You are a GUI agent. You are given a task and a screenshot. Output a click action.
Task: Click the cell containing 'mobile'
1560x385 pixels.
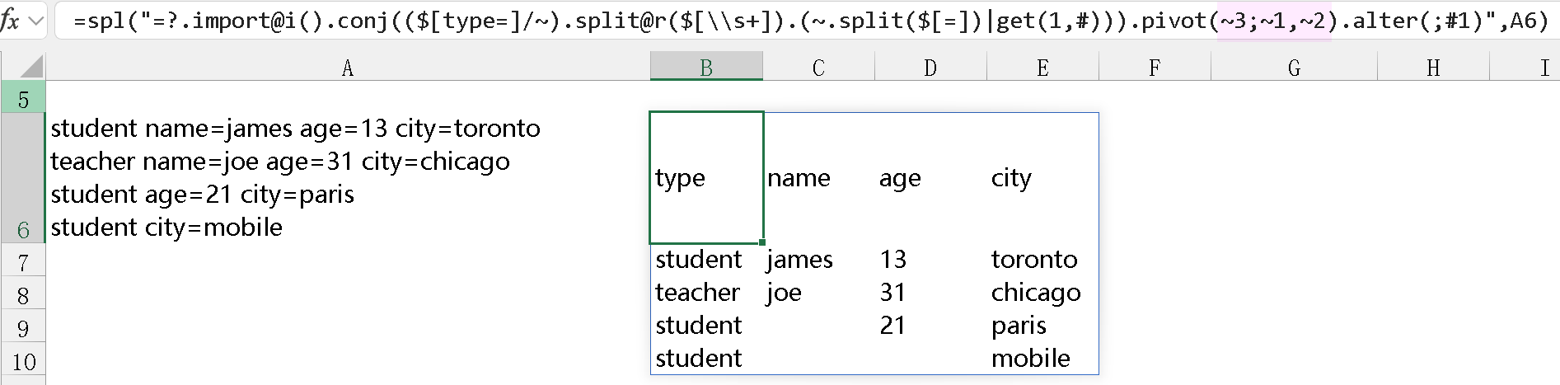coord(1042,359)
